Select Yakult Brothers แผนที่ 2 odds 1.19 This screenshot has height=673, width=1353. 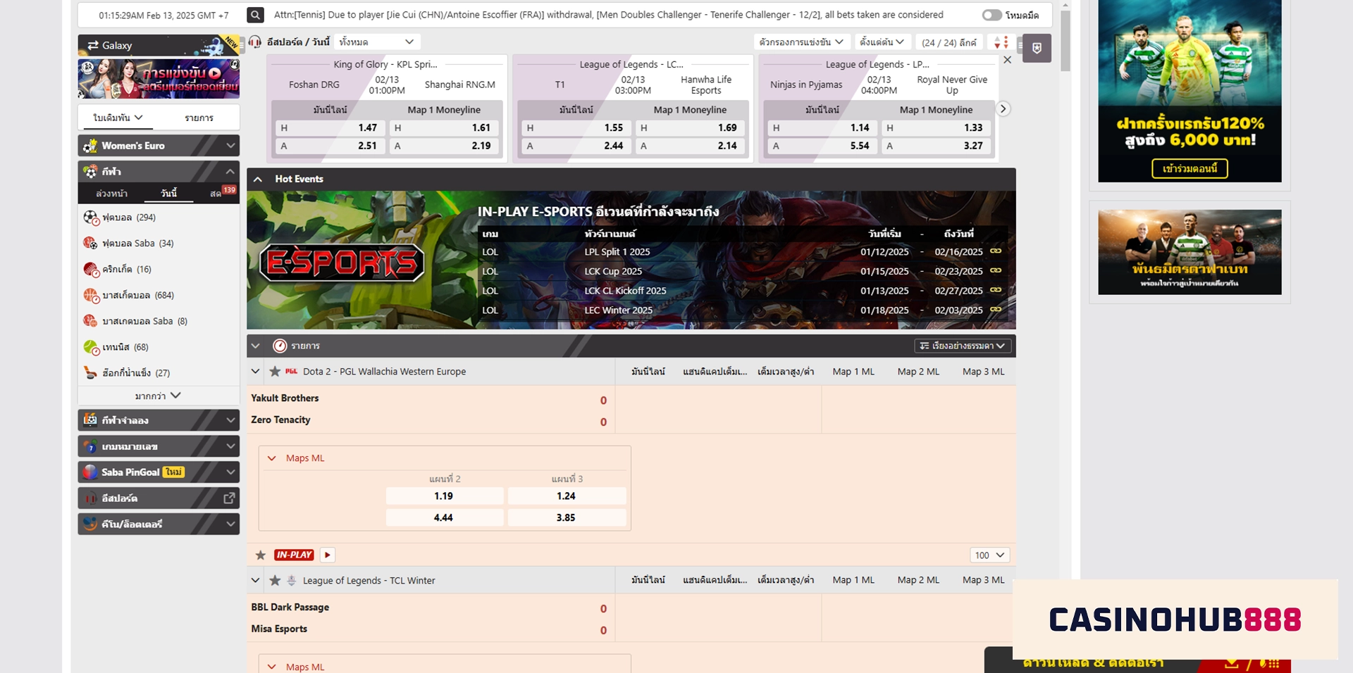click(x=444, y=496)
